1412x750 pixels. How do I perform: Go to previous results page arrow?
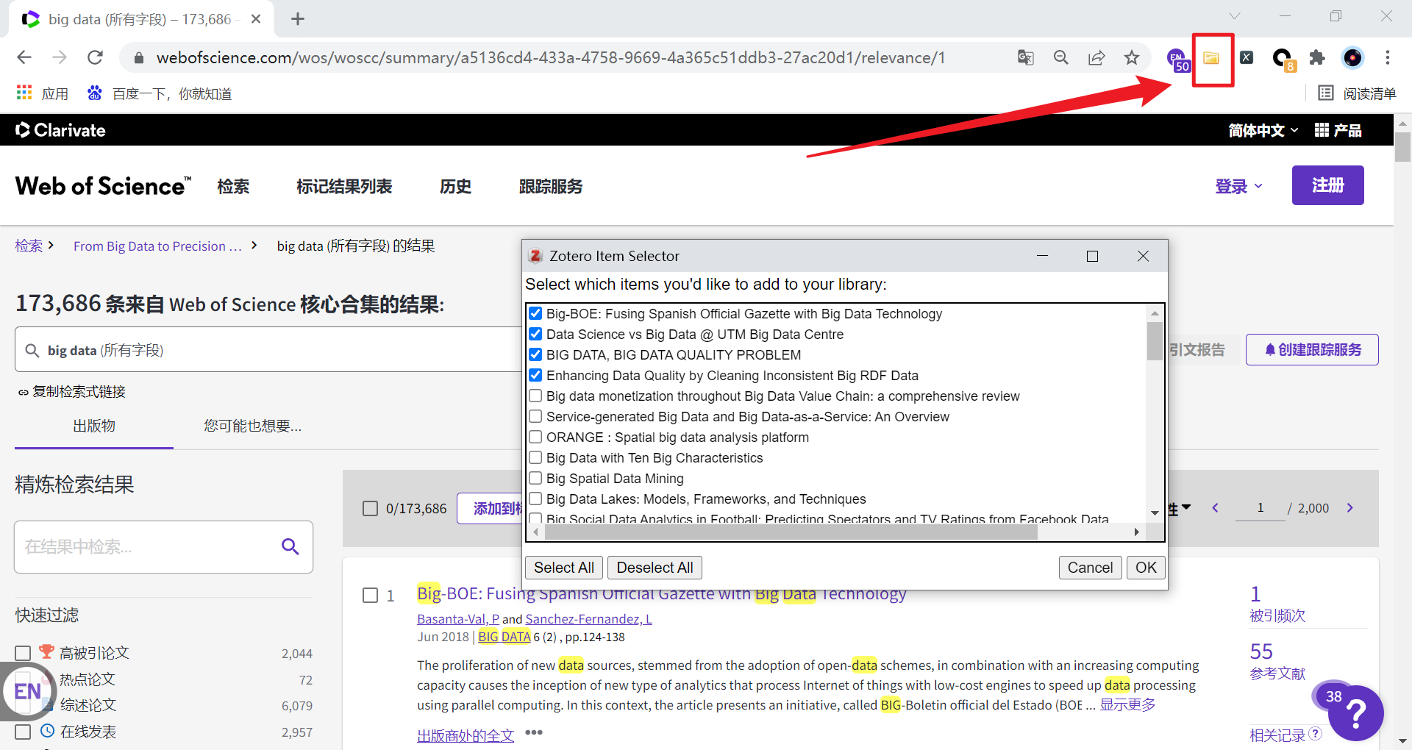(1215, 508)
